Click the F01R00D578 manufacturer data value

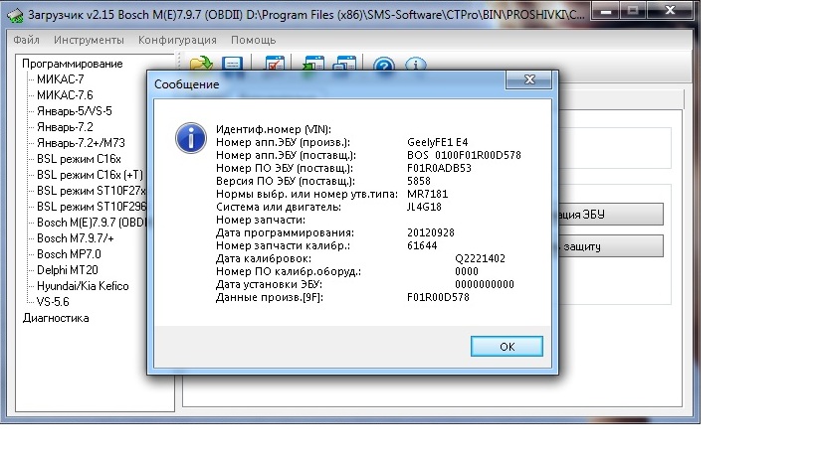[438, 297]
